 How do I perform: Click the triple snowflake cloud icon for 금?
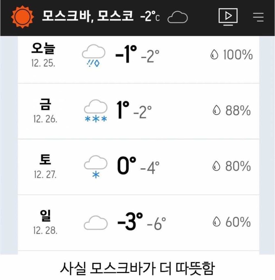[x=96, y=112]
